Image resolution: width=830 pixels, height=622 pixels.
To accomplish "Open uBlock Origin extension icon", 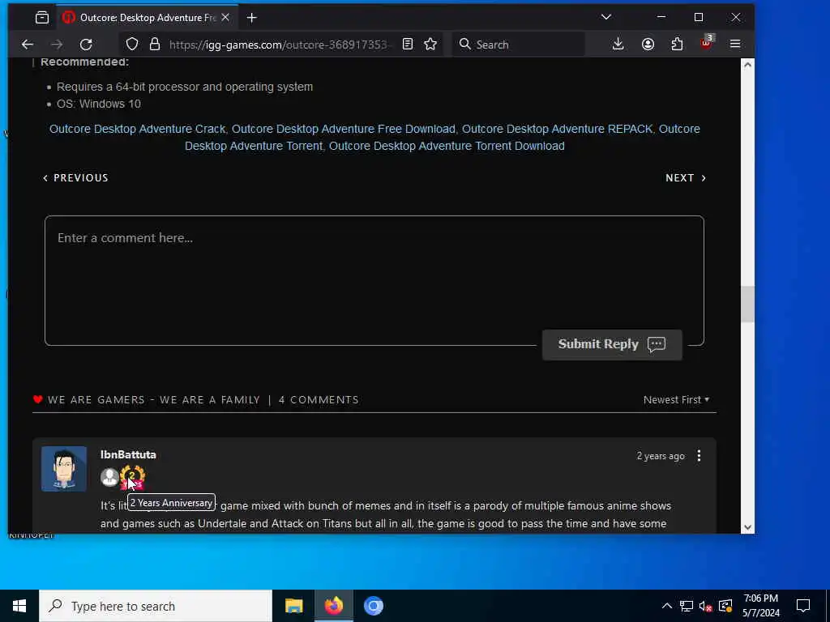I will [x=707, y=44].
